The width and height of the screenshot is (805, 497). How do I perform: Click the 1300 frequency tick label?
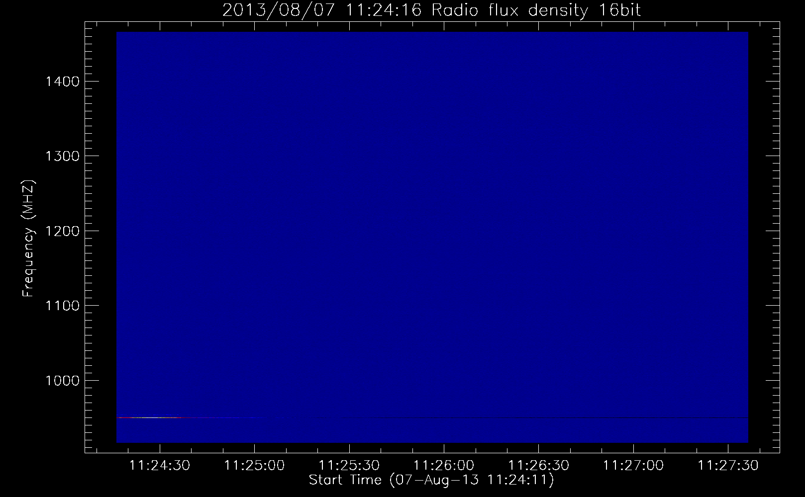click(63, 156)
